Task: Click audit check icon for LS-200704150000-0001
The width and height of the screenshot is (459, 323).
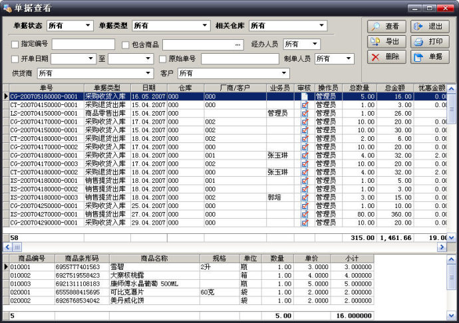Action: [305, 113]
